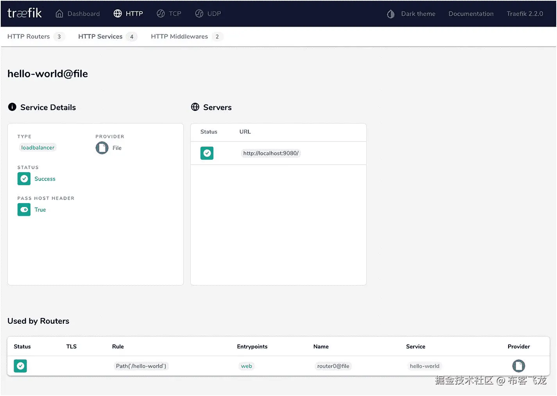Click the HTTP Routers count badge 3

59,37
